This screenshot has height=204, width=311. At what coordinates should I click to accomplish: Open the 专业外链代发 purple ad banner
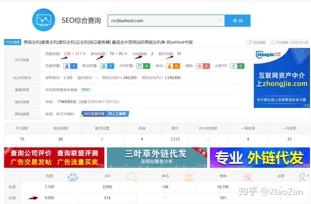tap(260, 157)
